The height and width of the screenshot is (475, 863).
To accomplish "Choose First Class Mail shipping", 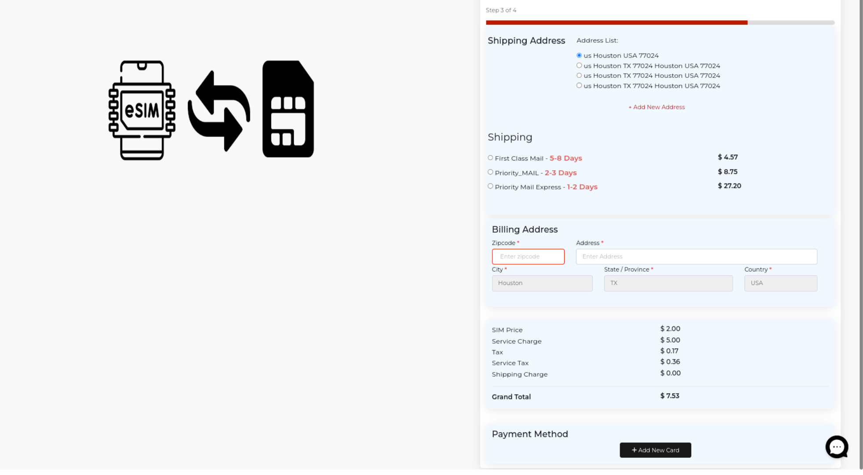I will click(x=490, y=157).
